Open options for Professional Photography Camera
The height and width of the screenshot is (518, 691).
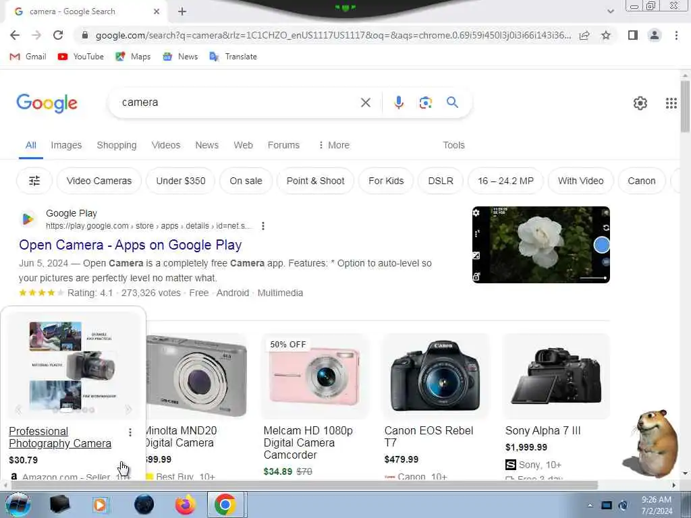pyautogui.click(x=130, y=432)
